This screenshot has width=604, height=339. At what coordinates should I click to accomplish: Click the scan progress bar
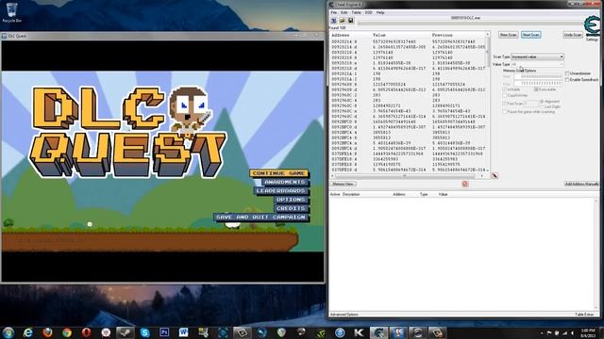[472, 24]
